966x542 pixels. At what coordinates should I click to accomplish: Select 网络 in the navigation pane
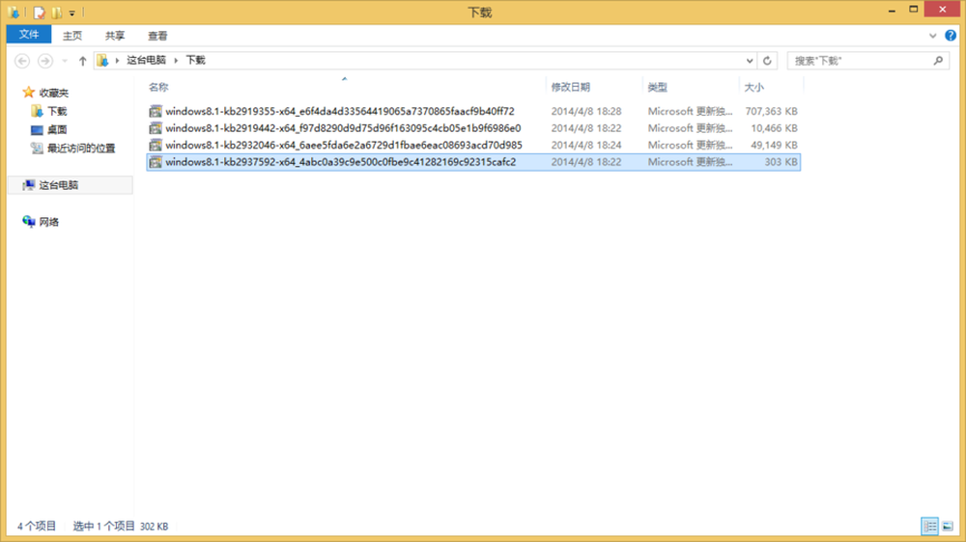[49, 222]
